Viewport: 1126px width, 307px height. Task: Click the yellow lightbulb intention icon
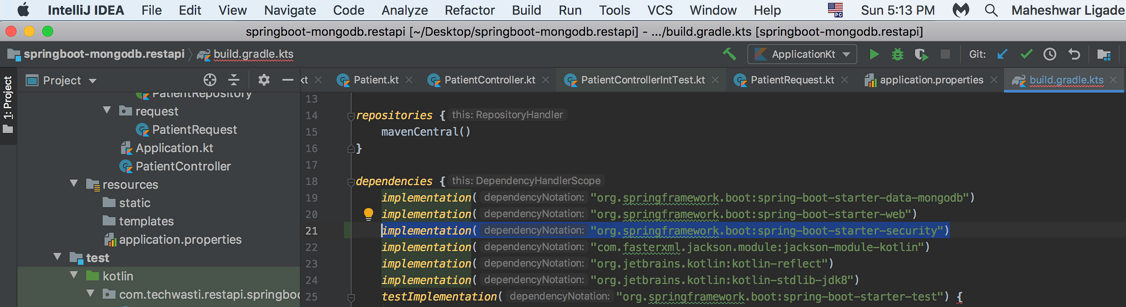click(x=368, y=214)
